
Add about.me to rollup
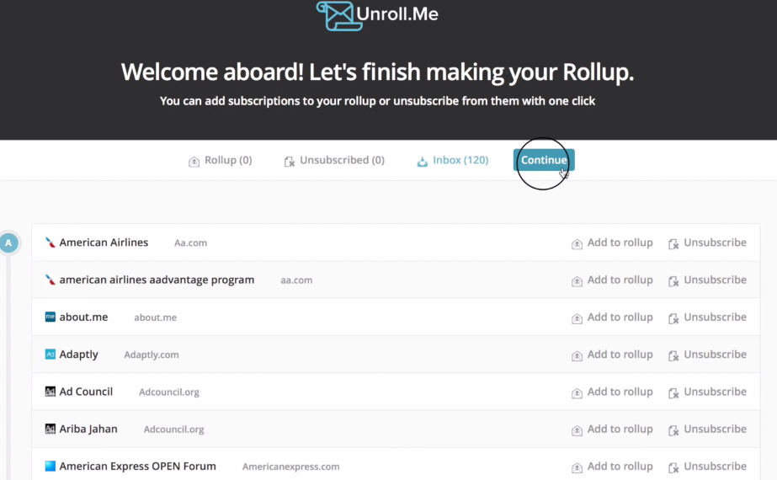click(x=612, y=317)
